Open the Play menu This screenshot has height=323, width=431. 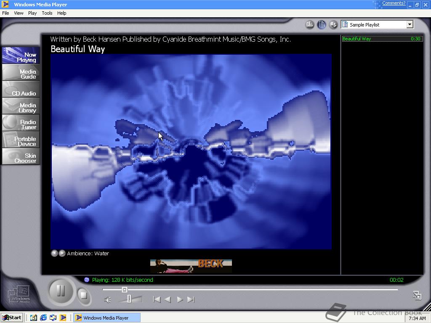tap(32, 13)
